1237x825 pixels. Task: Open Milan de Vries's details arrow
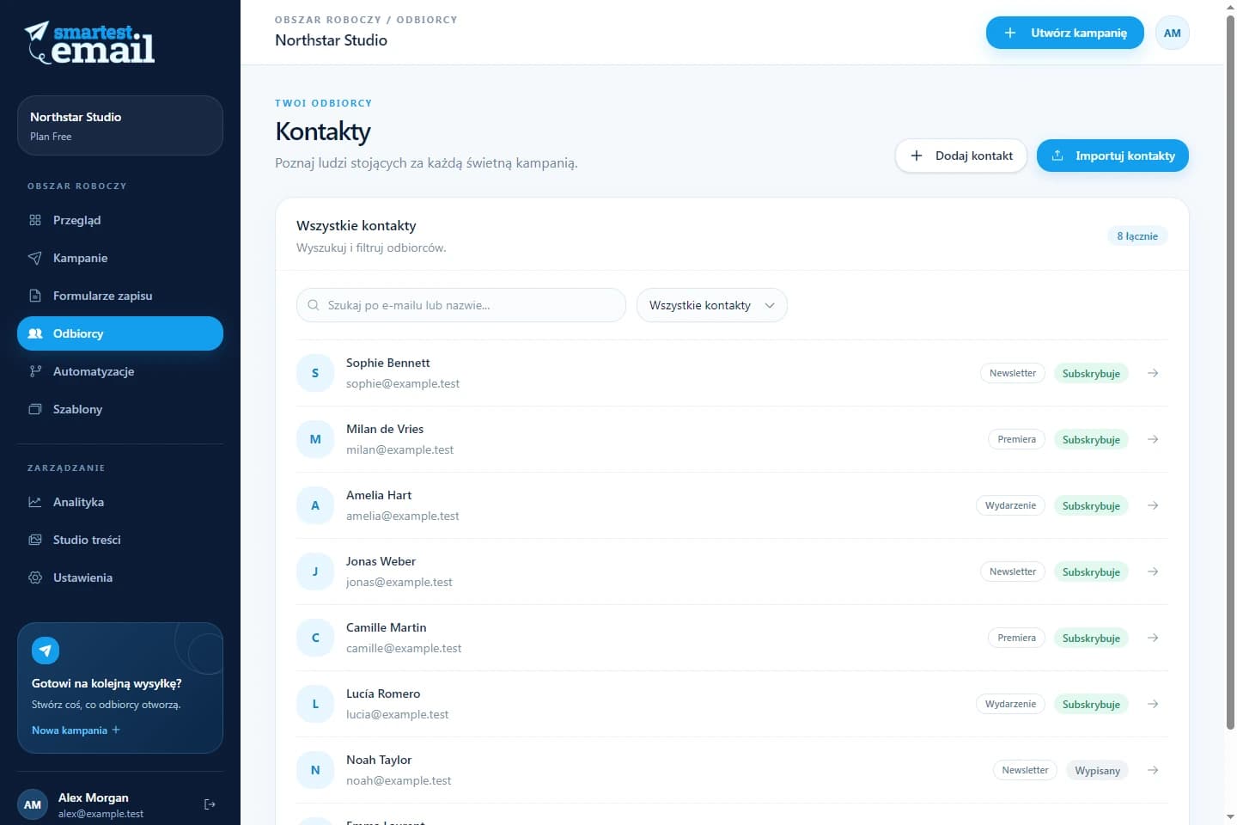point(1153,439)
